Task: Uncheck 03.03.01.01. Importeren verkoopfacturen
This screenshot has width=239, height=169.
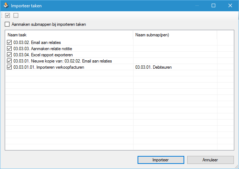Action: [9, 67]
